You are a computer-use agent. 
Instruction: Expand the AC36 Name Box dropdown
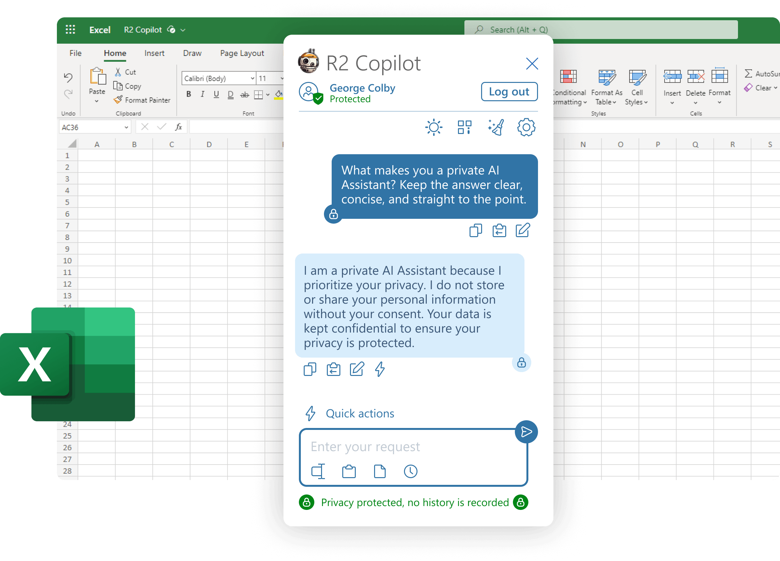point(126,128)
